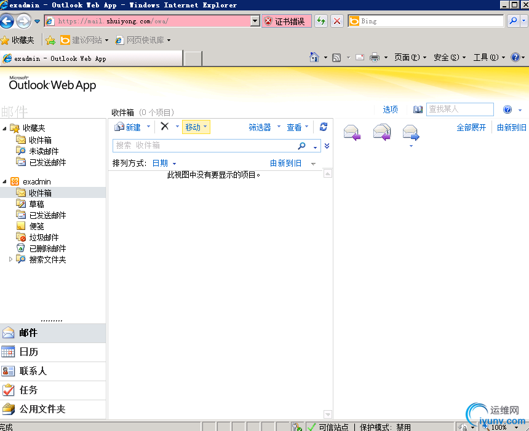Viewport: 529px width, 431px height.
Task: Open the Tools (工具) menu
Action: pyautogui.click(x=489, y=57)
